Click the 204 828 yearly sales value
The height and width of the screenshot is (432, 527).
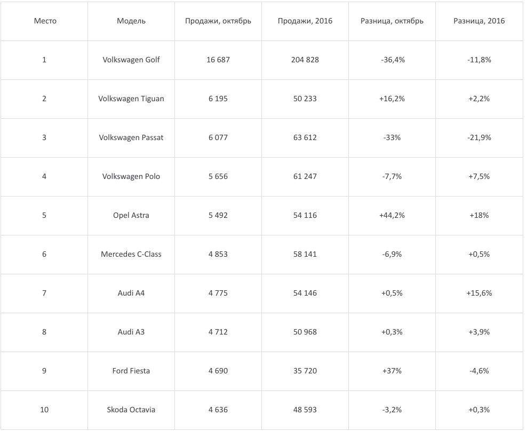tap(305, 60)
